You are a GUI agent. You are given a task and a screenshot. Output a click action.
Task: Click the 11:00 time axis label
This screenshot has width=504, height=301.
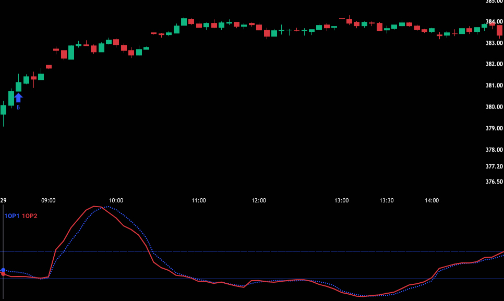(x=199, y=200)
